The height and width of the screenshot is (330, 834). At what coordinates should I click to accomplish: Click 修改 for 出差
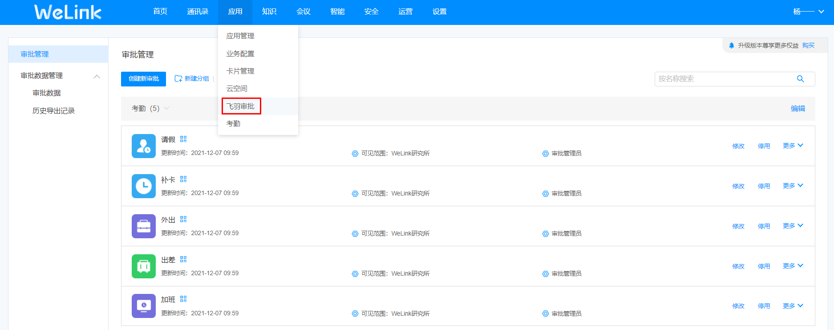tap(738, 266)
